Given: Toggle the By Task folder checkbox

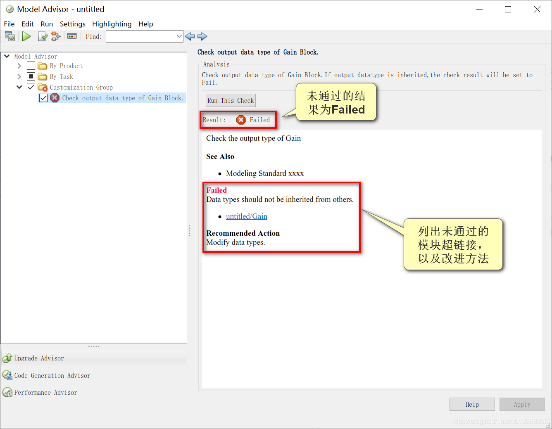Looking at the screenshot, I should (31, 76).
